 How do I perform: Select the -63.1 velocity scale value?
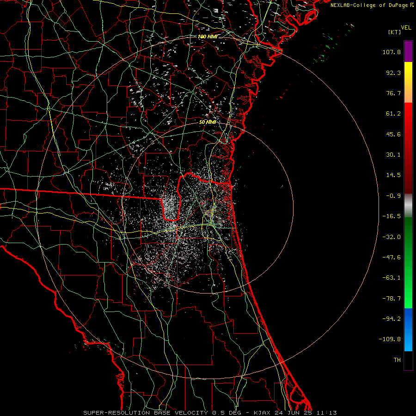[392, 278]
